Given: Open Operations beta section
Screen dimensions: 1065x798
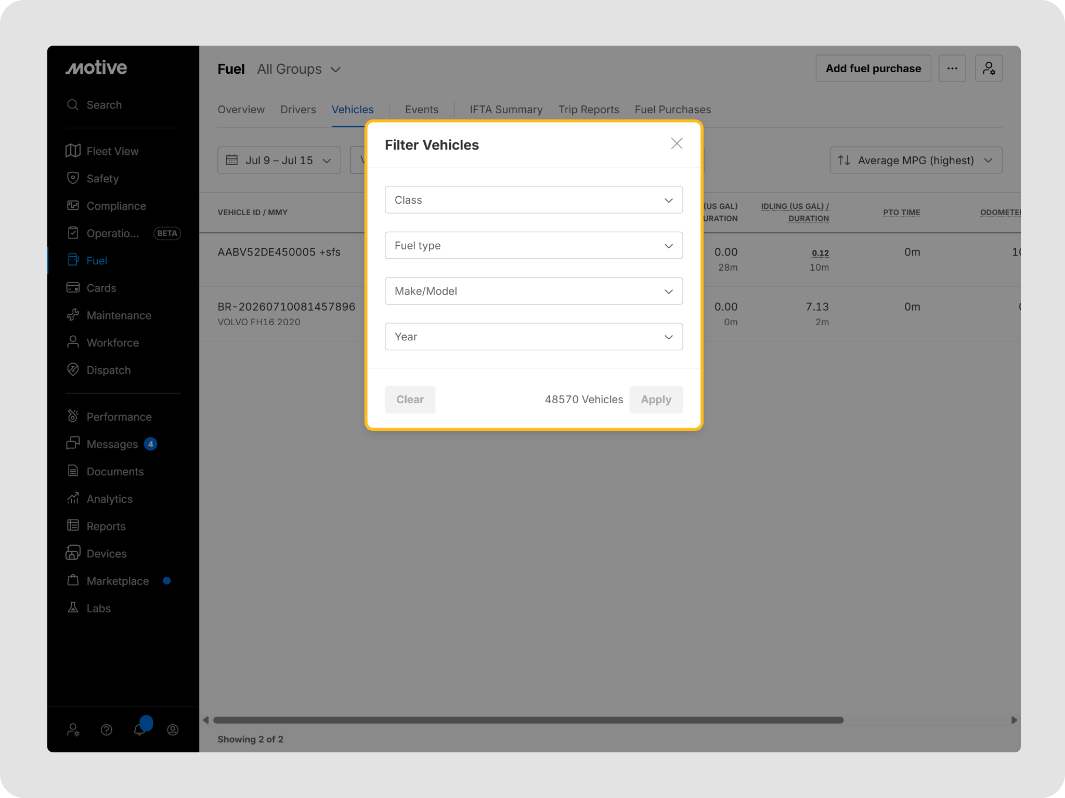Looking at the screenshot, I should click(123, 233).
